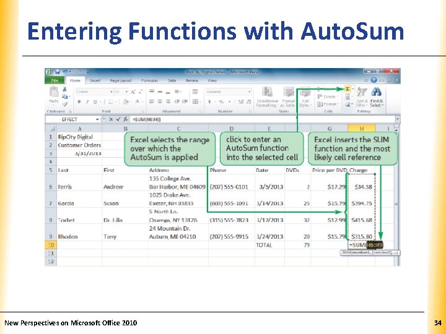Open Sort & Filter menu
This screenshot has height=334, width=446.
(x=362, y=97)
